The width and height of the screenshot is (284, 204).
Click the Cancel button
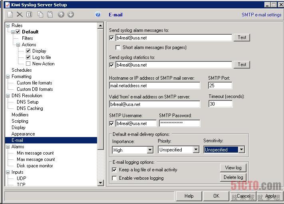(x=243, y=196)
